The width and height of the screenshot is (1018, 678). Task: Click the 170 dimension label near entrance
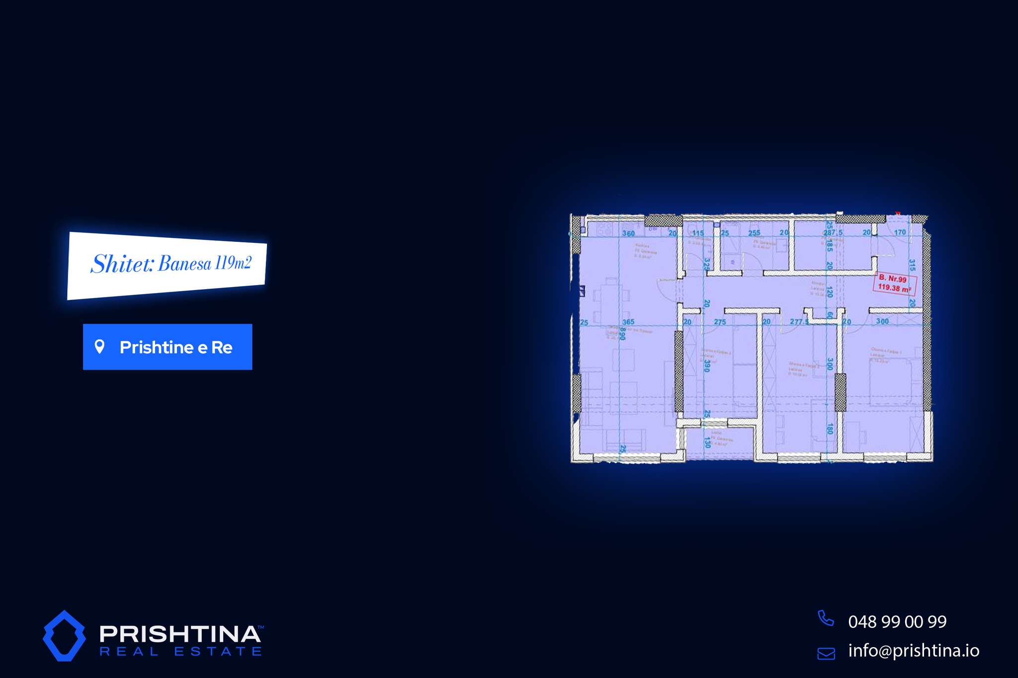900,232
